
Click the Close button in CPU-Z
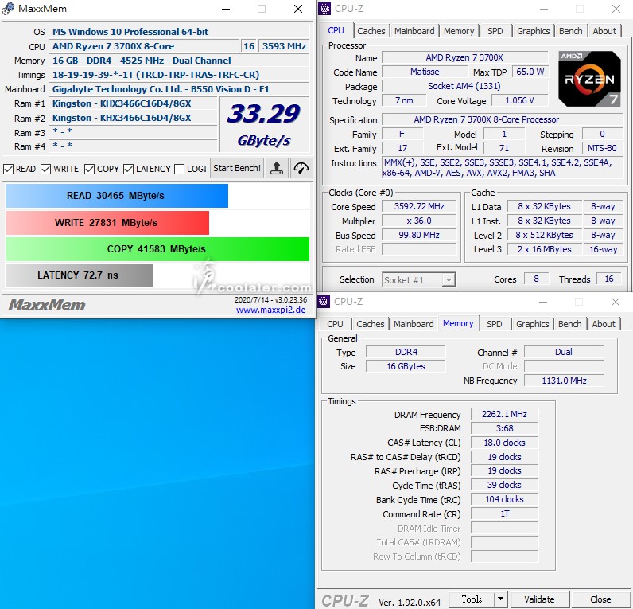coord(600,599)
